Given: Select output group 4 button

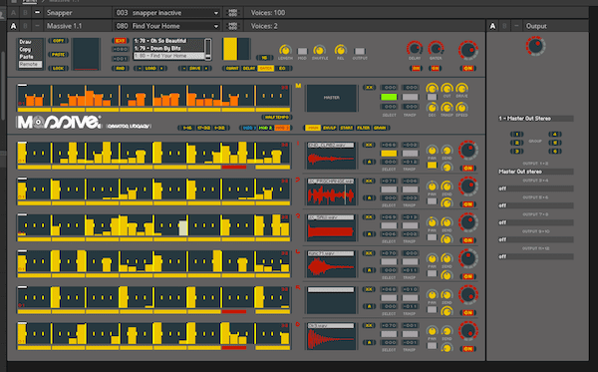Looking at the screenshot, I should point(554,134).
